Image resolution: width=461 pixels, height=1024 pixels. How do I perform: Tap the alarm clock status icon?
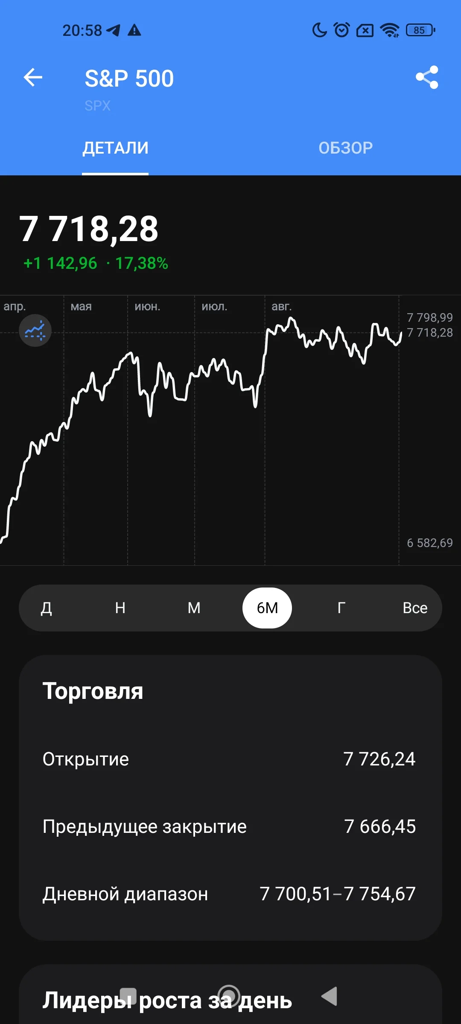tap(341, 30)
